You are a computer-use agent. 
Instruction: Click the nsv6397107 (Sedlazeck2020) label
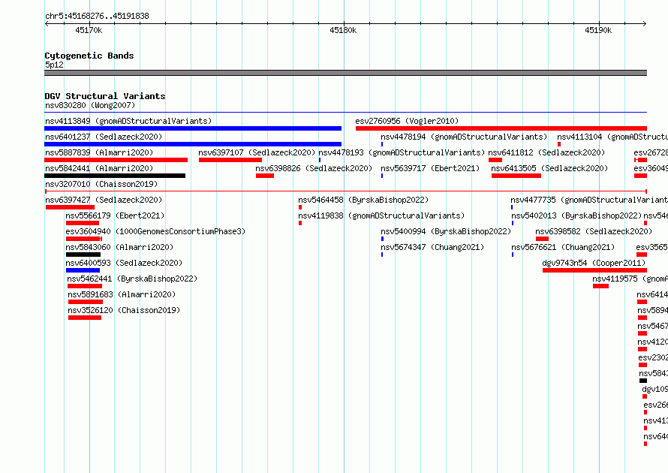tap(257, 152)
